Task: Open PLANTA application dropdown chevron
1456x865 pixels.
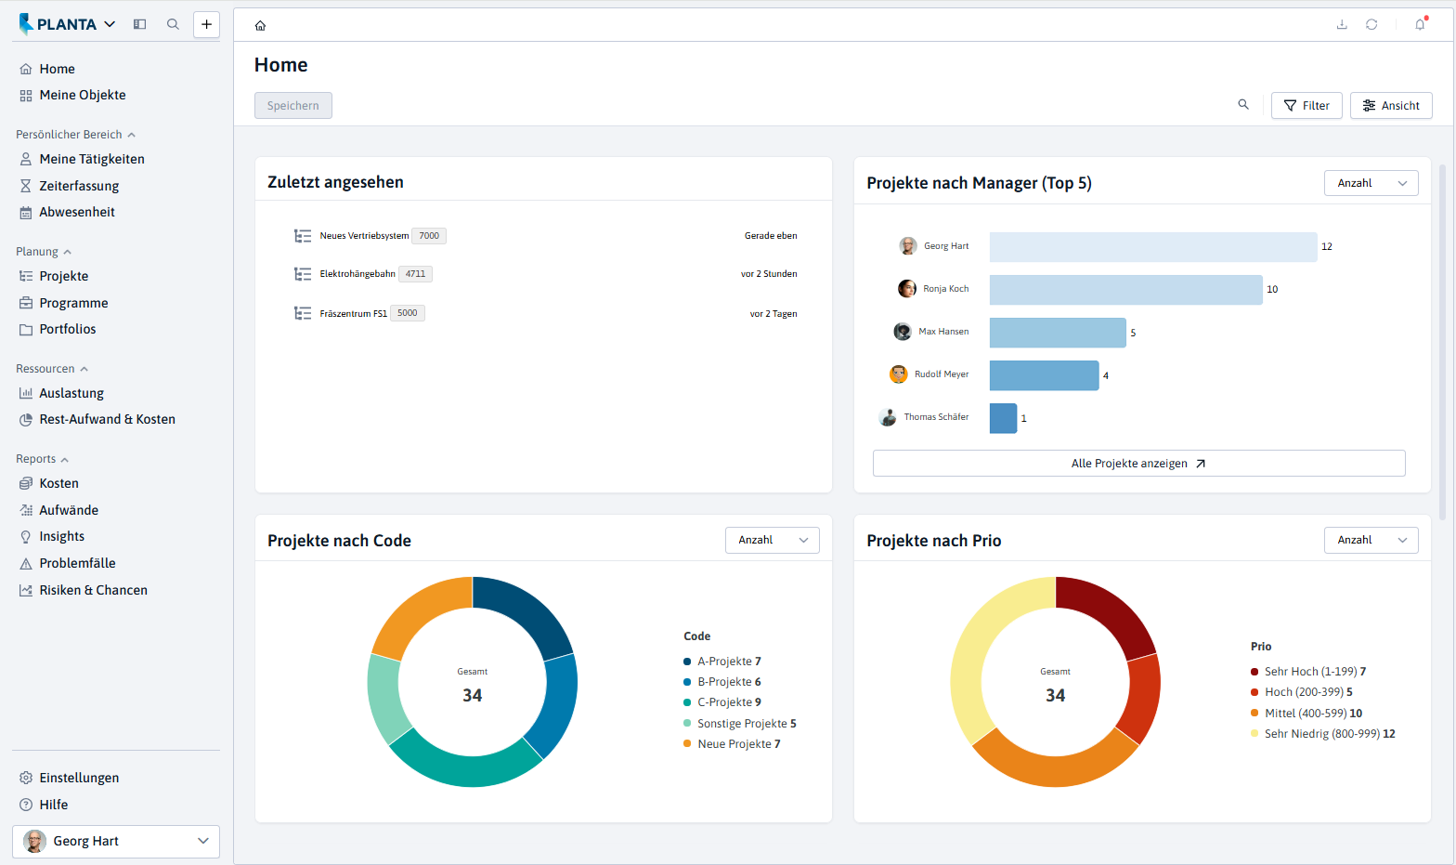Action: 110,24
